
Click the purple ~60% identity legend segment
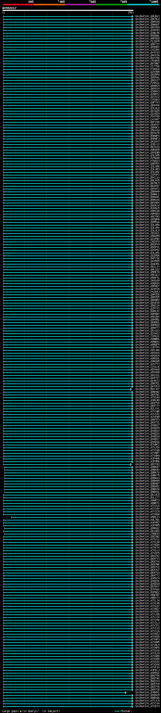81,5
